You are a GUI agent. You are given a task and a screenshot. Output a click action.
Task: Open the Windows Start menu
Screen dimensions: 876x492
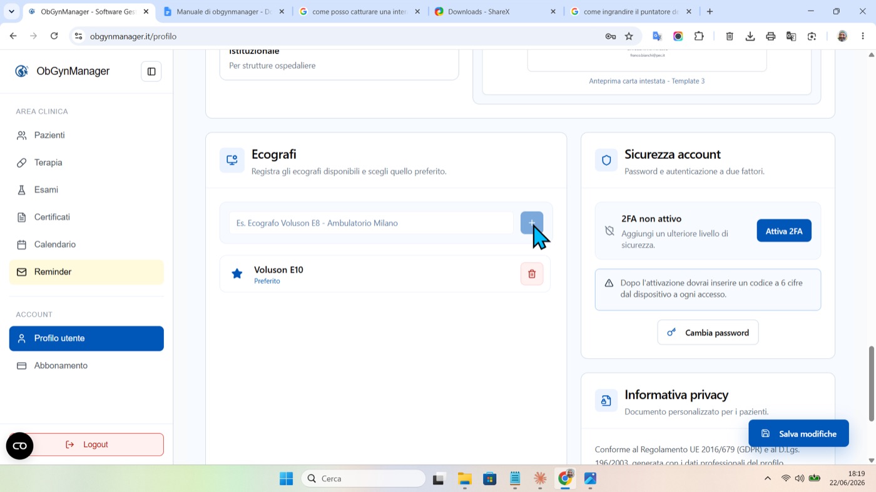point(286,478)
